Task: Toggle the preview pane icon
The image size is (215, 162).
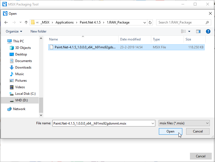Action: click(198, 31)
